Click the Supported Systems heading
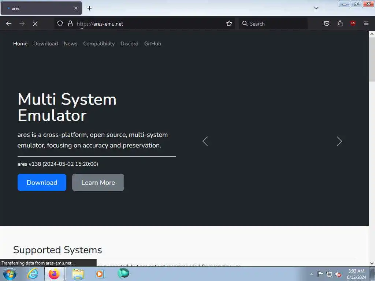This screenshot has height=281, width=375. tap(57, 250)
